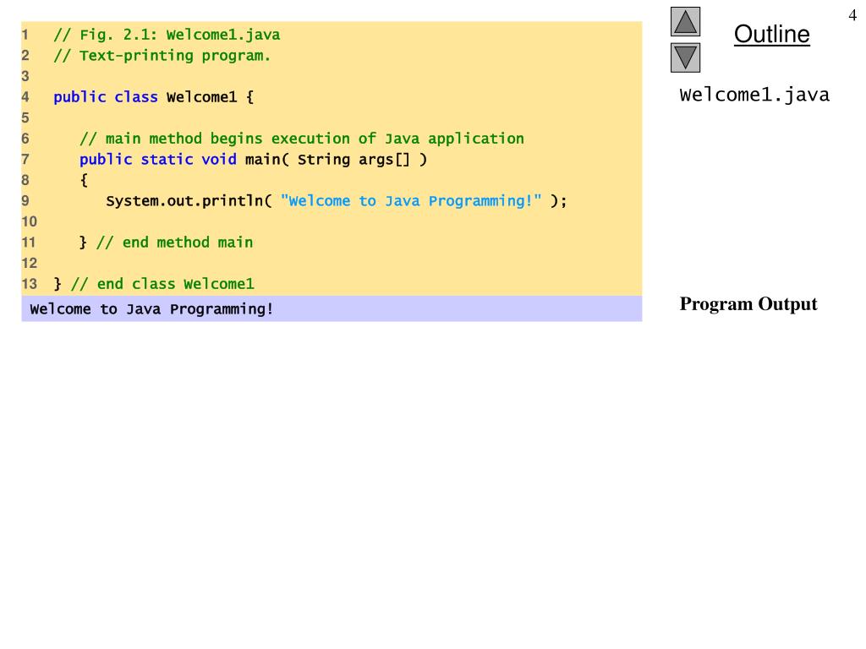Click 'public static void main( String args[] )' line

[253, 160]
